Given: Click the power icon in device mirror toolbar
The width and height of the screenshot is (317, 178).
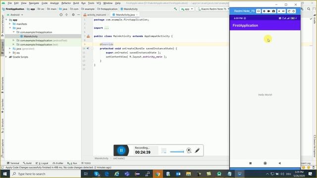Looking at the screenshot, I should click(x=294, y=11).
